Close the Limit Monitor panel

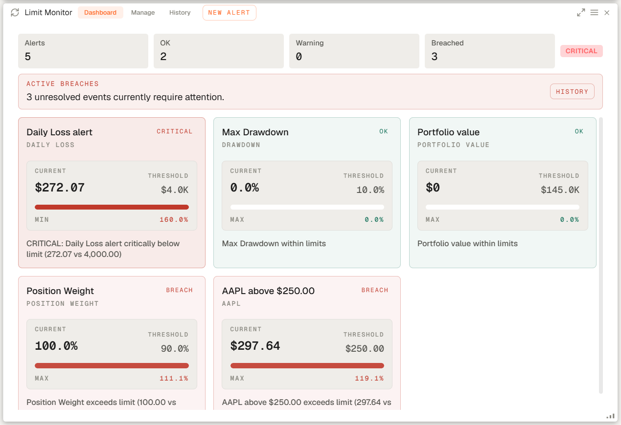click(607, 13)
